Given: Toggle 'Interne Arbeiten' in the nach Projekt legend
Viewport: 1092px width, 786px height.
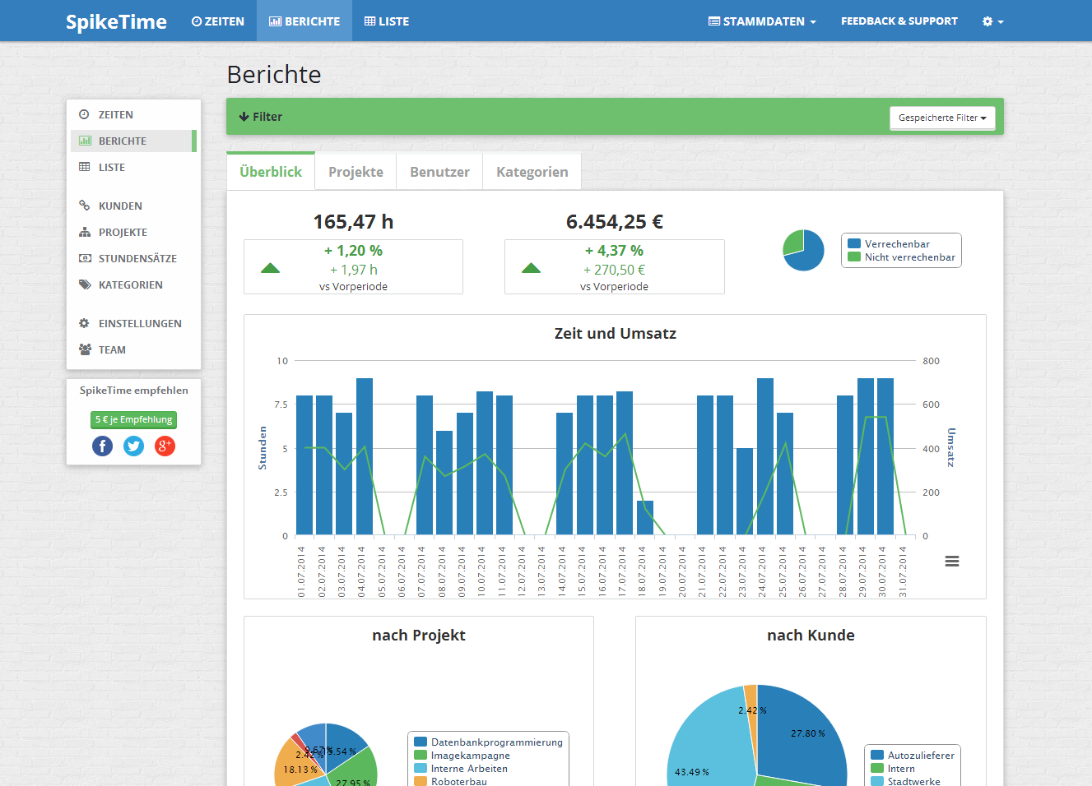Looking at the screenshot, I should [x=461, y=769].
